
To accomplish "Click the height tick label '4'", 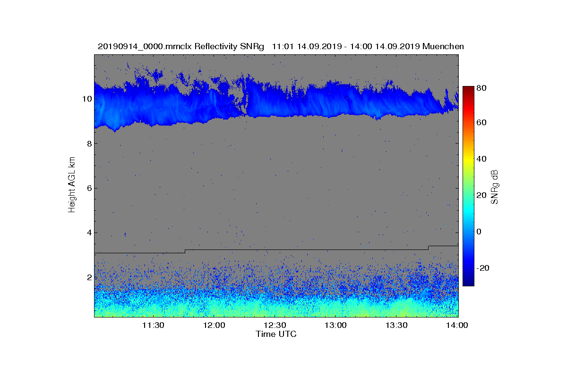I will click(89, 232).
